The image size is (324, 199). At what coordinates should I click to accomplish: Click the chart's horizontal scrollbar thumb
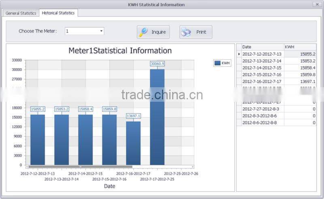(80, 166)
